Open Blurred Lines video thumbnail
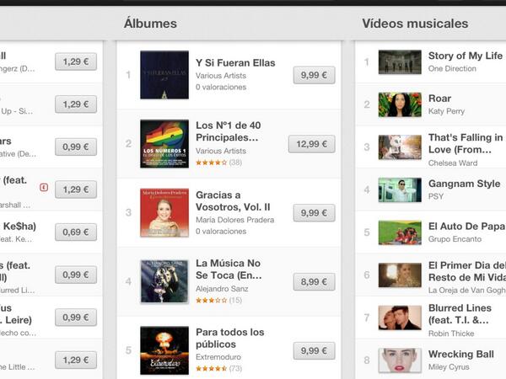This screenshot has height=379, width=506. coord(400,318)
